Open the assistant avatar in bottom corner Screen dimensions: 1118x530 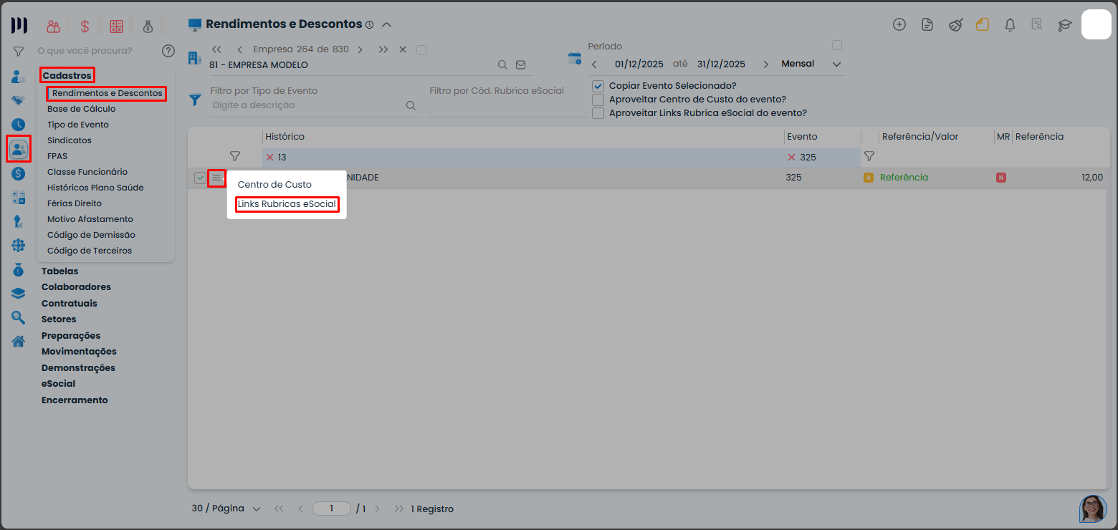tap(1093, 509)
